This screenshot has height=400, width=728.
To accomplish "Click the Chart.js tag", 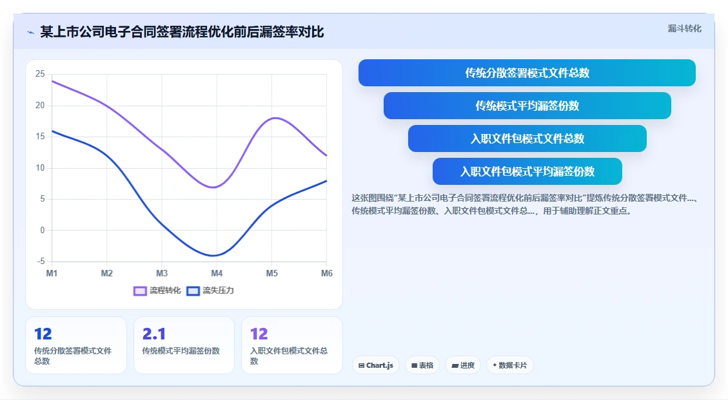I will 376,366.
